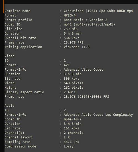This screenshot has height=152, width=138.
Task: Click the 396 kb/s video bit rate
Action: click(x=72, y=79)
